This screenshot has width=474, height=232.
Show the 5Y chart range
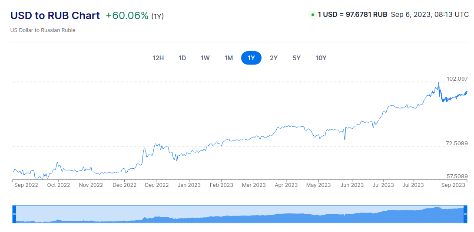296,58
